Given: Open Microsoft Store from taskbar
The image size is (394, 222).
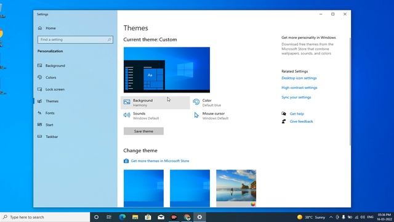Looking at the screenshot, I should click(x=148, y=217).
